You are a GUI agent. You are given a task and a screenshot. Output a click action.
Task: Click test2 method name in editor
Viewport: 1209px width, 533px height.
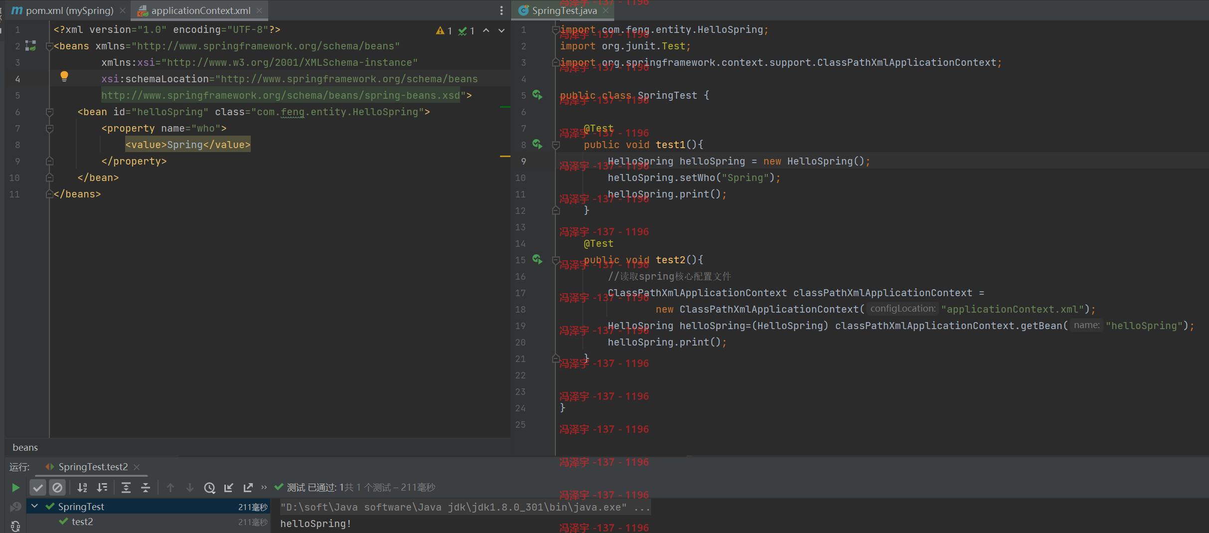pyautogui.click(x=671, y=260)
